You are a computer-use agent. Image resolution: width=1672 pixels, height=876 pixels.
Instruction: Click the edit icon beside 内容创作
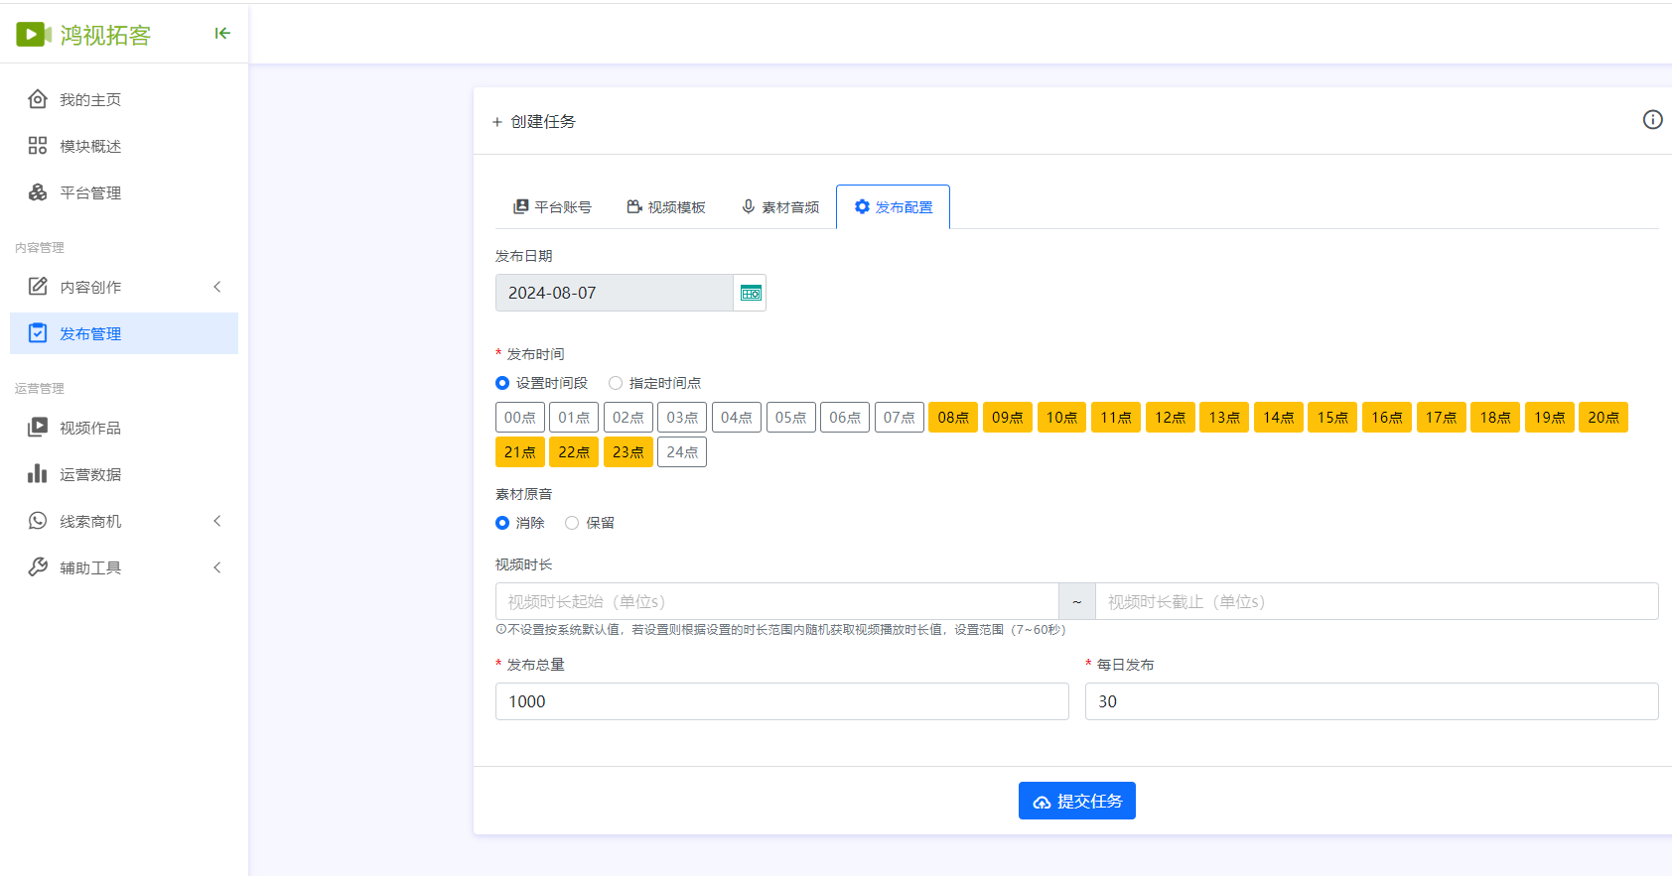click(38, 287)
